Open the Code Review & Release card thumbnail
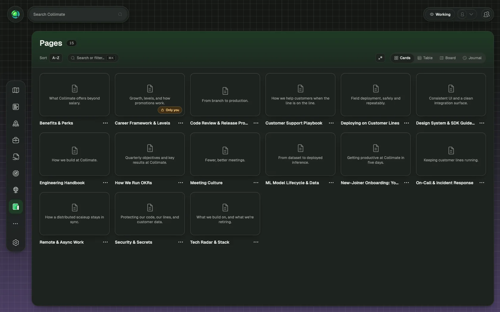 click(x=225, y=95)
